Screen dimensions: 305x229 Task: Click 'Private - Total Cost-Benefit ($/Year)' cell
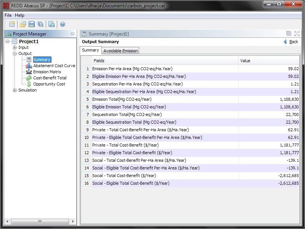click(165, 145)
